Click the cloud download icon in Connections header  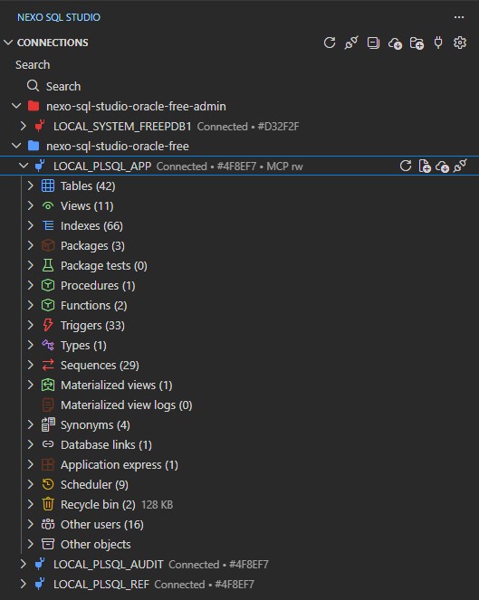click(395, 43)
